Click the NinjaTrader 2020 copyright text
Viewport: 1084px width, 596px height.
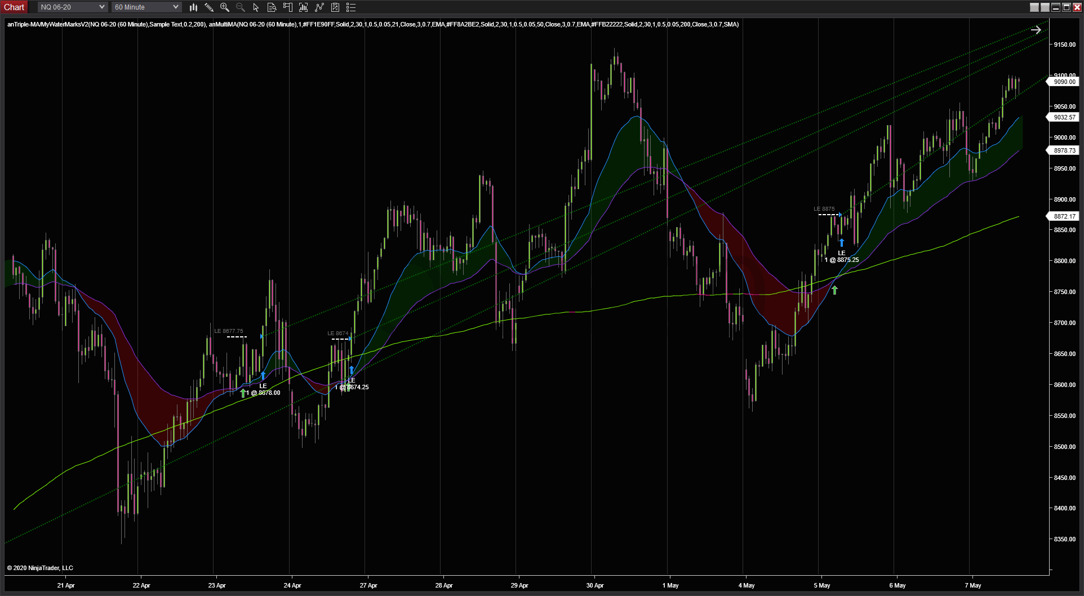pos(40,568)
